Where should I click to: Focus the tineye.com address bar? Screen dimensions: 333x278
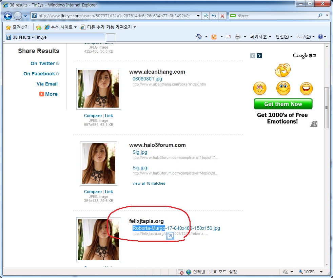point(114,16)
